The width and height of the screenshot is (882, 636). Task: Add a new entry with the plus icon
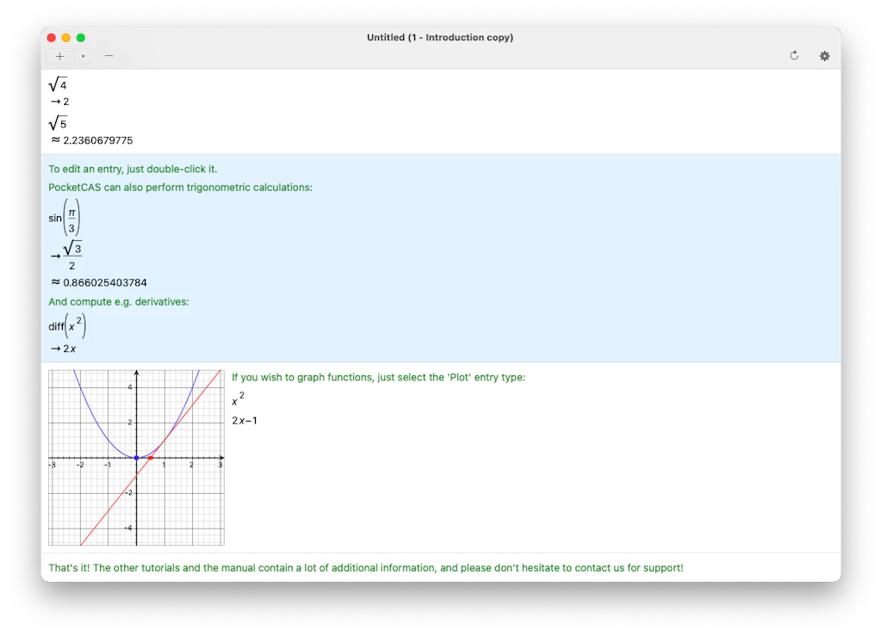click(x=59, y=55)
